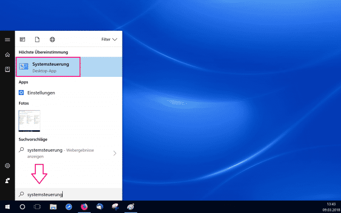This screenshot has width=341, height=213.
Task: Launch Einstellungen from Apps results
Action: tap(41, 93)
